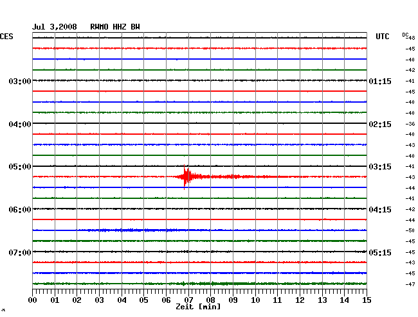
Task: Click the black trace at the 03:00 row
Action: (x=199, y=80)
